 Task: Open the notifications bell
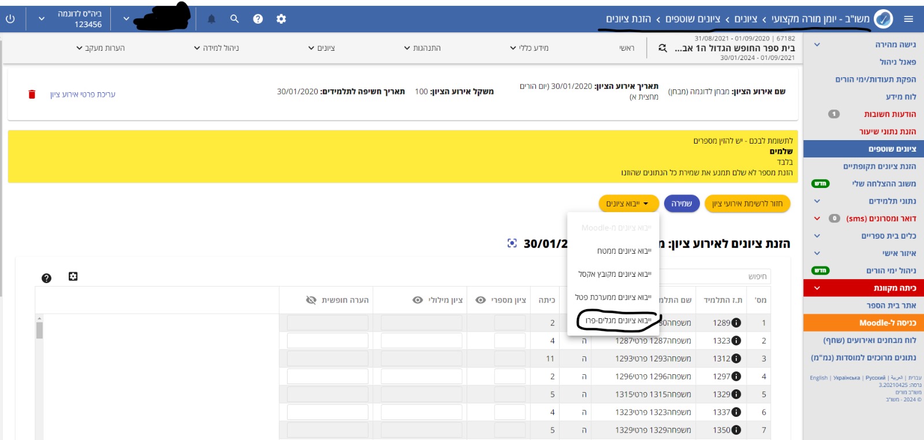(x=211, y=19)
